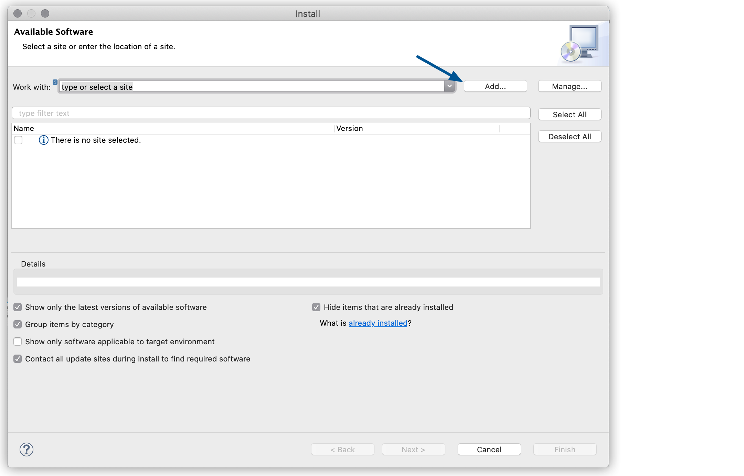The height and width of the screenshot is (476, 744).
Task: Click the dropdown arrow on site field
Action: coord(449,86)
